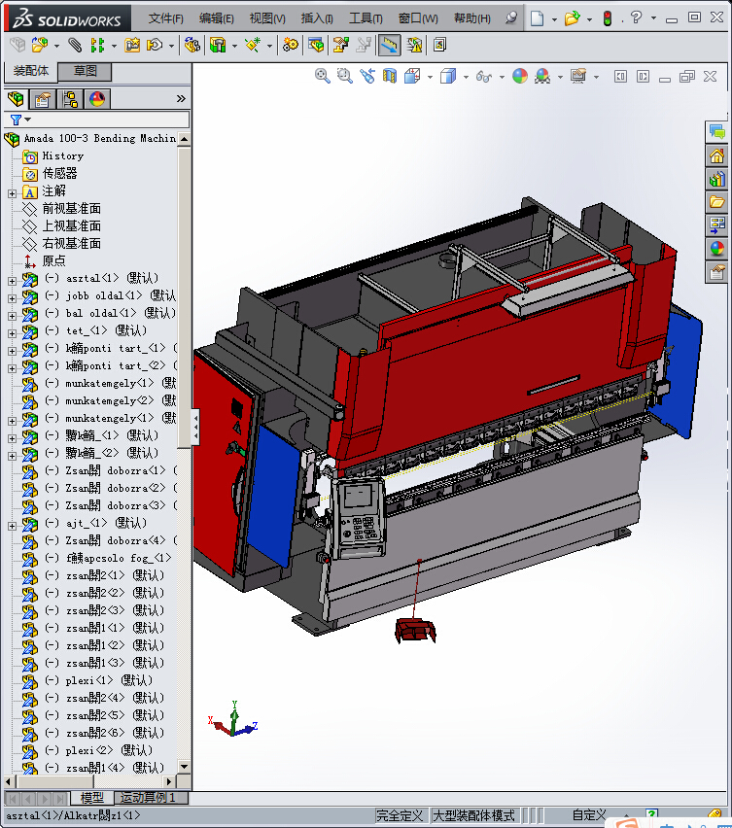The width and height of the screenshot is (732, 828).
Task: Select the 传感器 sensors item
Action: click(x=59, y=173)
